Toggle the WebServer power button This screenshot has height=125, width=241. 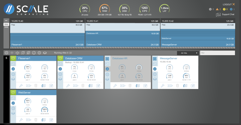(x=13, y=92)
